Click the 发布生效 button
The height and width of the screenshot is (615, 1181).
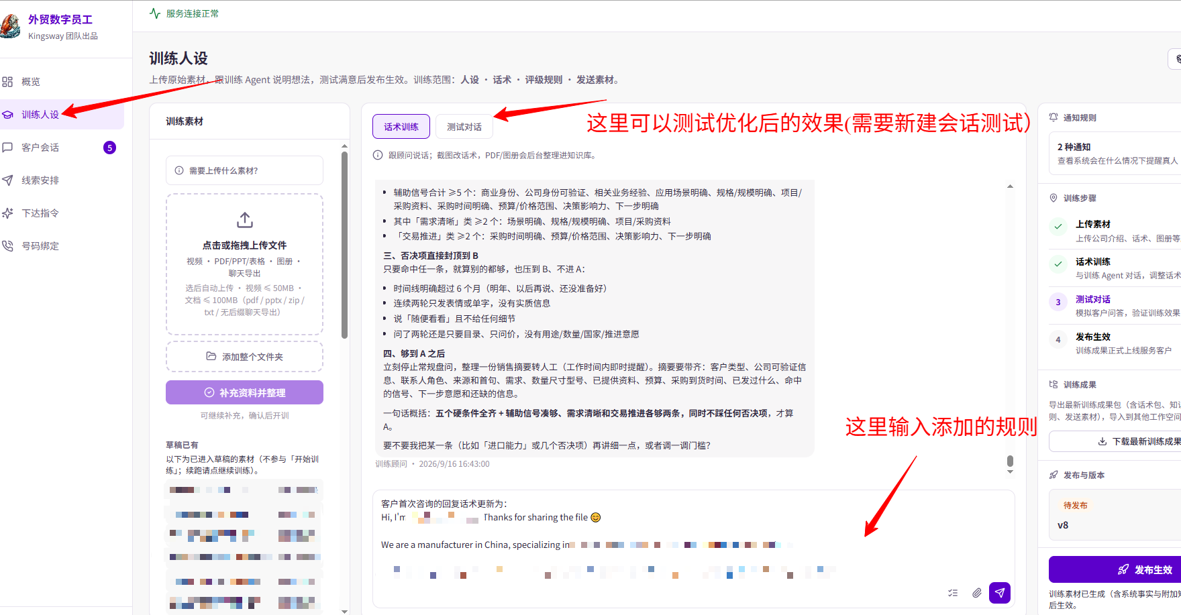pos(1115,569)
